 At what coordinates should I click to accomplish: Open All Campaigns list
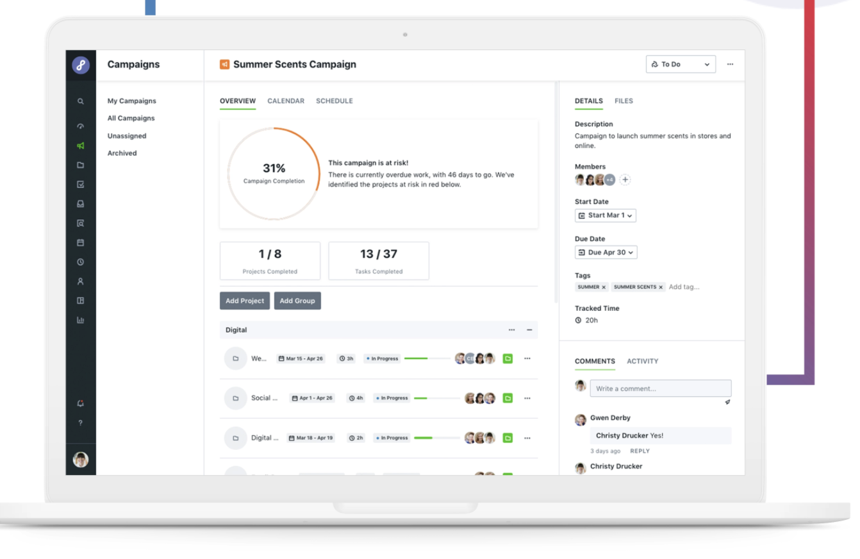coord(131,118)
